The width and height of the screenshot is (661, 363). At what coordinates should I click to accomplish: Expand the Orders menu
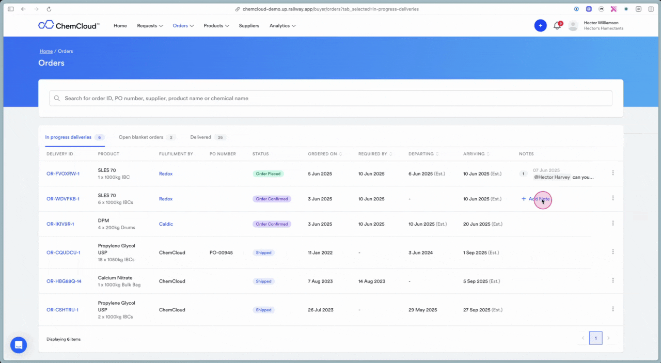(x=183, y=26)
